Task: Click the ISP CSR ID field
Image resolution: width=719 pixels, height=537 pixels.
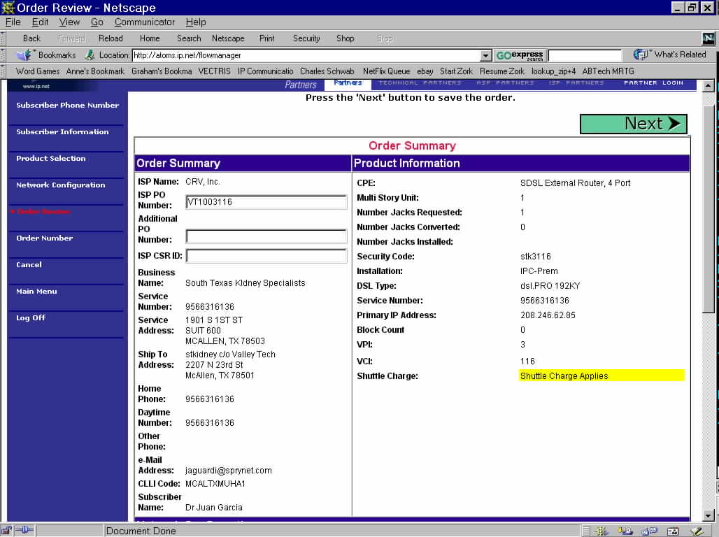Action: (x=266, y=256)
